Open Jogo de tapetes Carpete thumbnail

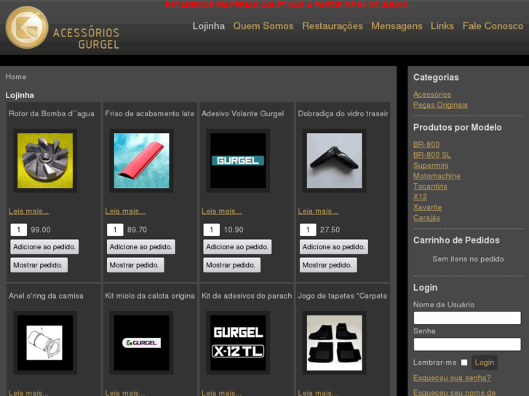(334, 343)
